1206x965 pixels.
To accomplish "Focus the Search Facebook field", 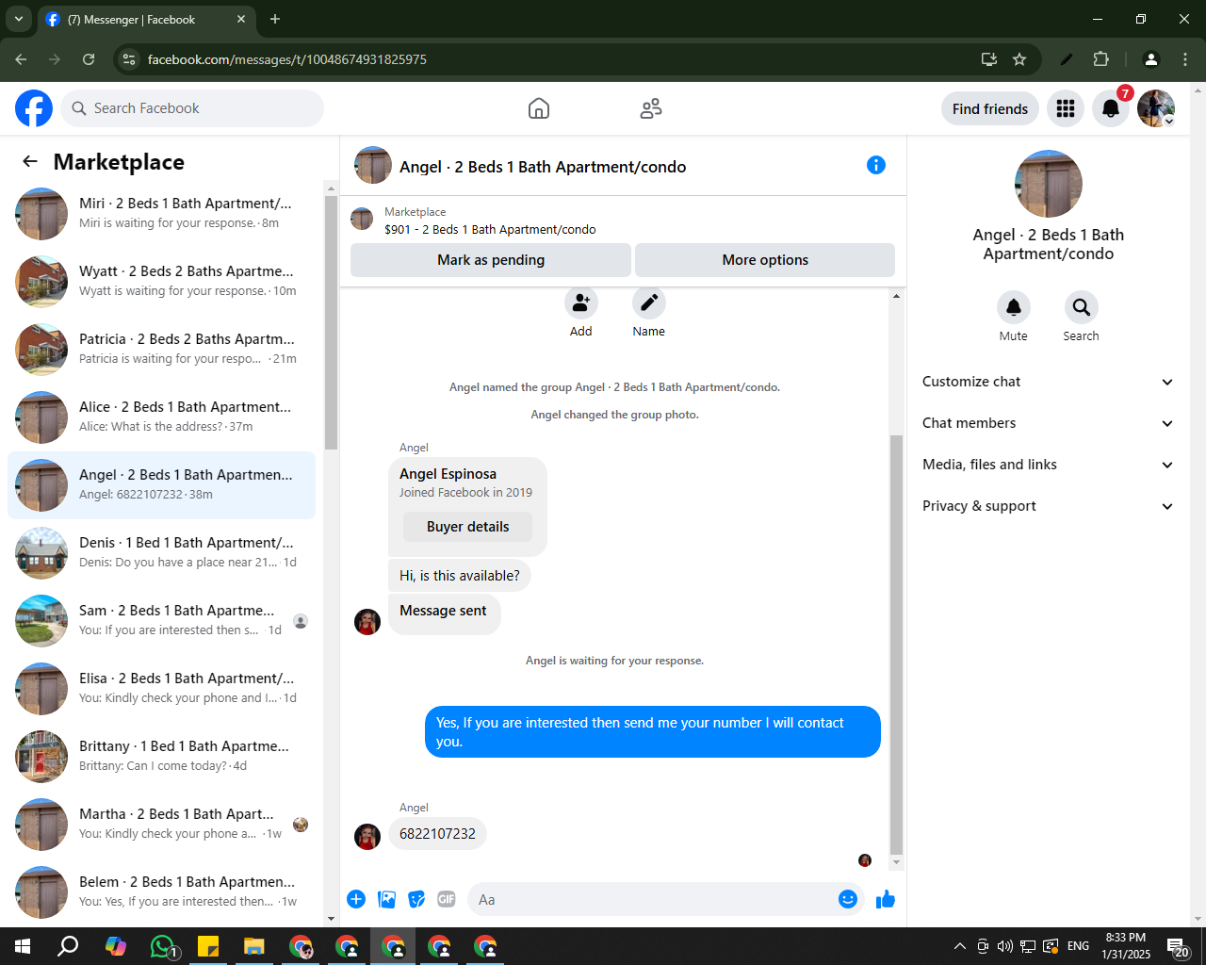I will 192,108.
